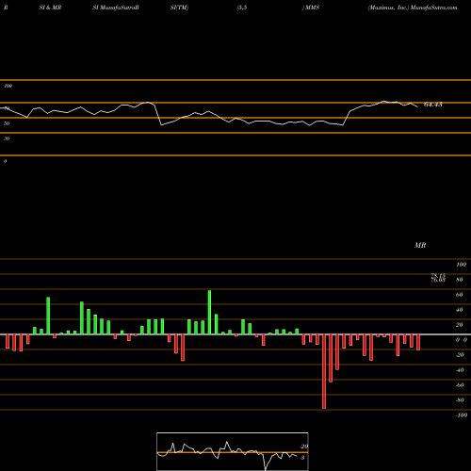Click the MR axis label -80
The width and height of the screenshot is (471, 471).
click(x=460, y=400)
